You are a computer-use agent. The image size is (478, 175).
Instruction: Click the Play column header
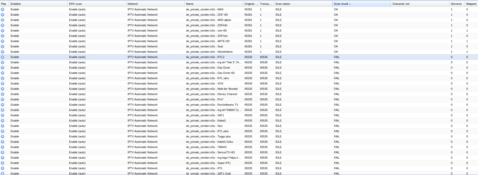point(4,4)
